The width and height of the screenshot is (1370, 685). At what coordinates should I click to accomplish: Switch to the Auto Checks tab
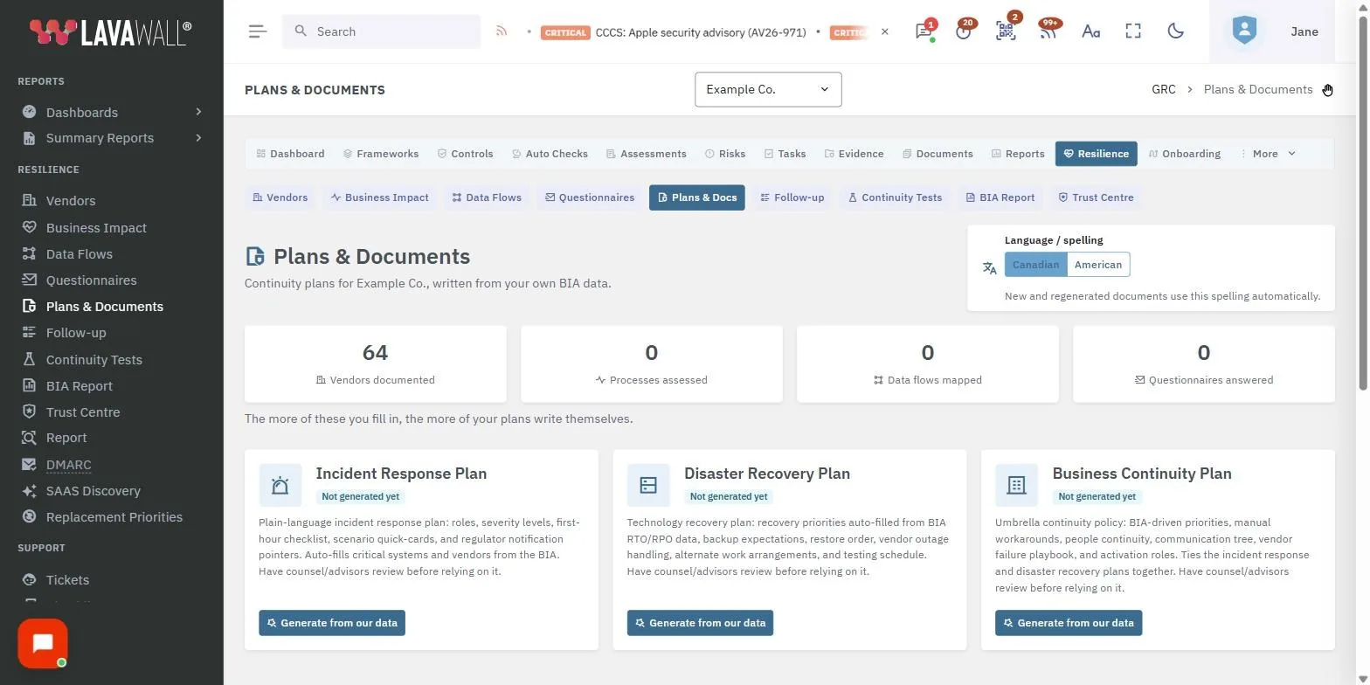pyautogui.click(x=550, y=154)
